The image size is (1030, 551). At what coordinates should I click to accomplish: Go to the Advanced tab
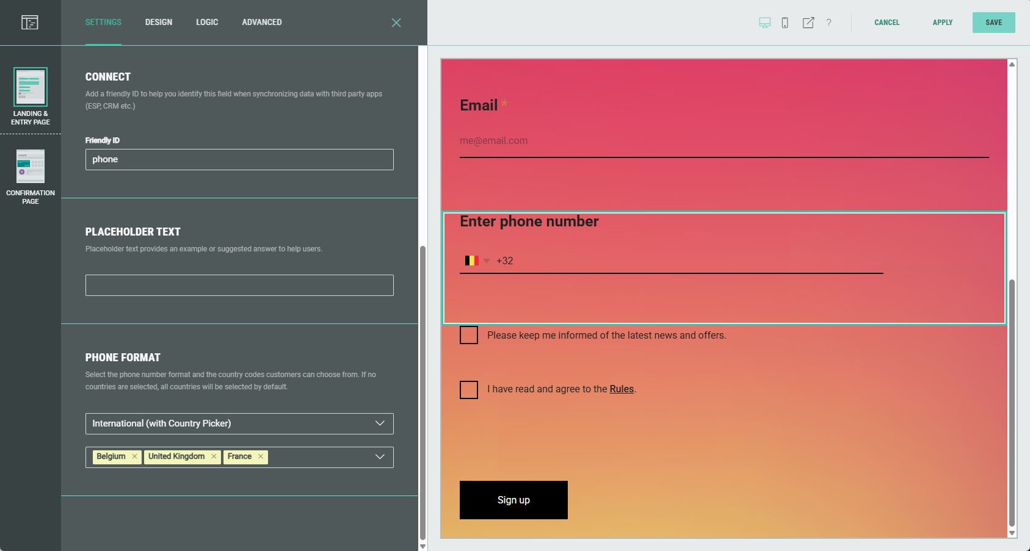point(262,23)
